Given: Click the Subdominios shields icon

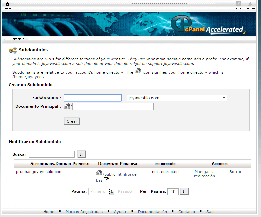Looking at the screenshot, I should coord(13,50).
